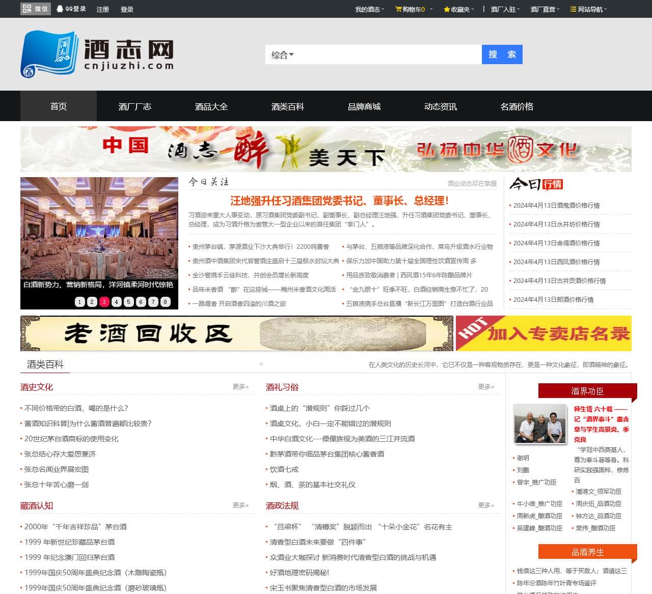Image resolution: width=652 pixels, height=594 pixels.
Task: Click the 老酒回收区 banner image
Action: pos(236,334)
